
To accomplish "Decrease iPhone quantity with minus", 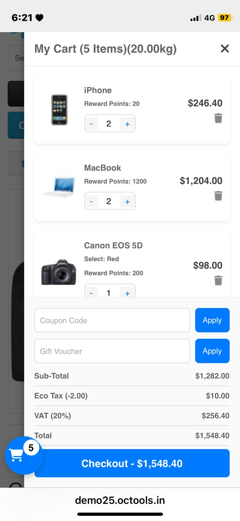I will [91, 124].
